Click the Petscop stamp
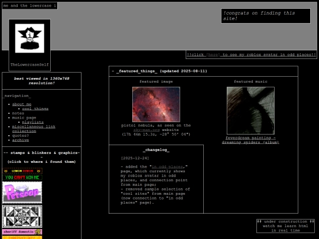The height and width of the screenshot is (239, 319). (x=22, y=192)
